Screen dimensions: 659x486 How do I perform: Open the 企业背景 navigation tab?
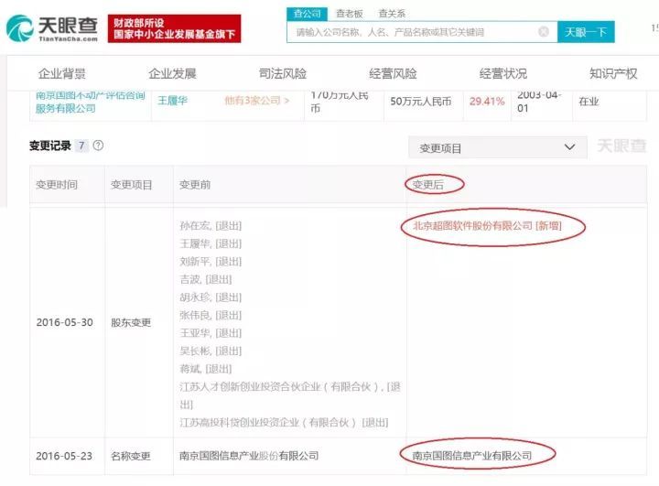pos(62,74)
